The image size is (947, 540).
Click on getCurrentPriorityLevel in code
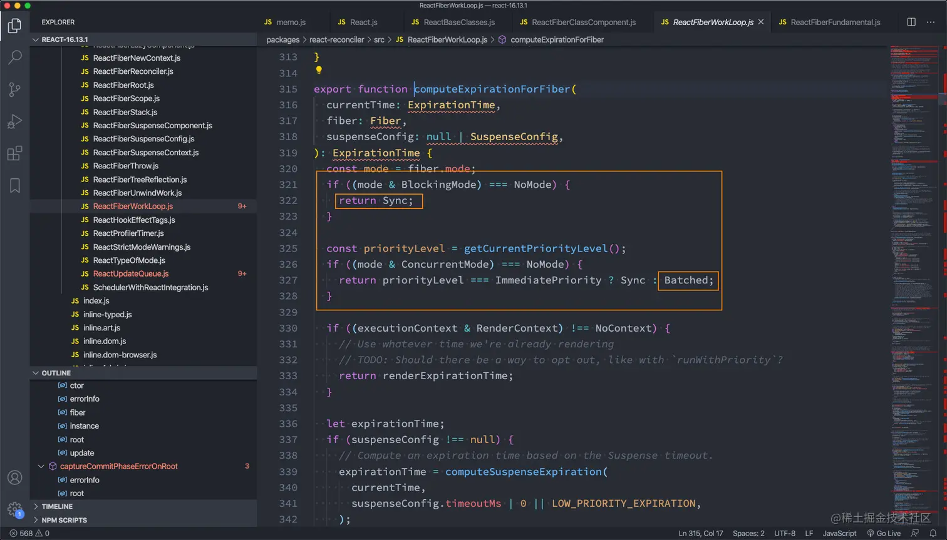tap(536, 248)
